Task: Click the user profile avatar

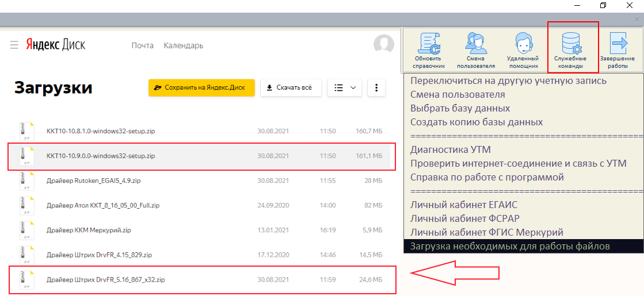Action: pos(383,45)
